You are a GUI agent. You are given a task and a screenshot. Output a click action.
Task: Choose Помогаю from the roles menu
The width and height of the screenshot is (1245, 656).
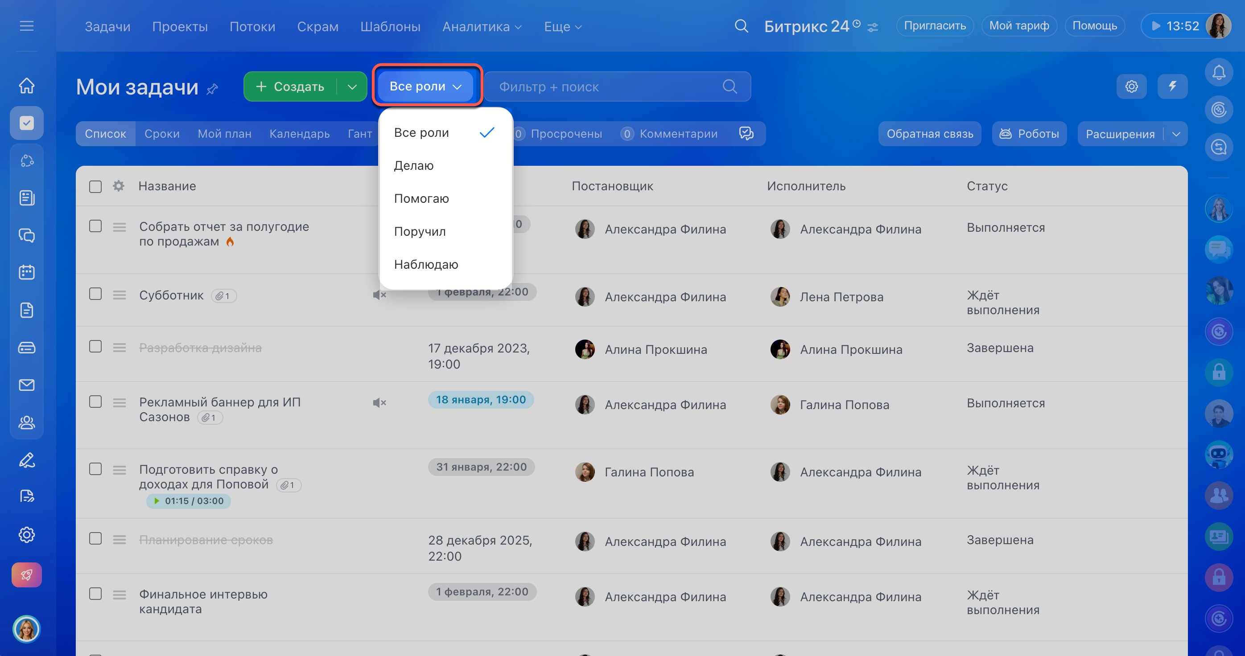click(421, 199)
